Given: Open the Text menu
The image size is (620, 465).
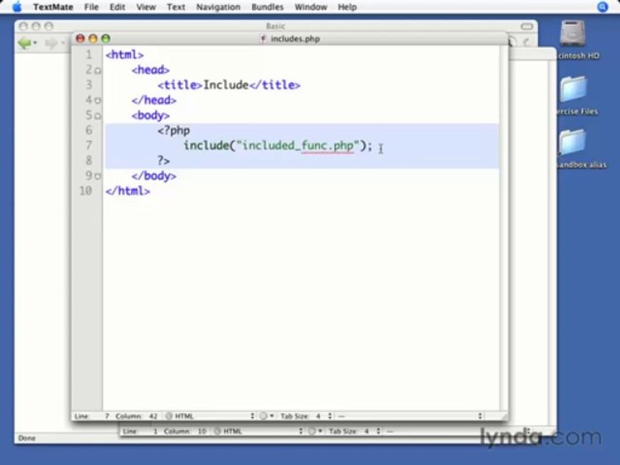Looking at the screenshot, I should (x=176, y=7).
